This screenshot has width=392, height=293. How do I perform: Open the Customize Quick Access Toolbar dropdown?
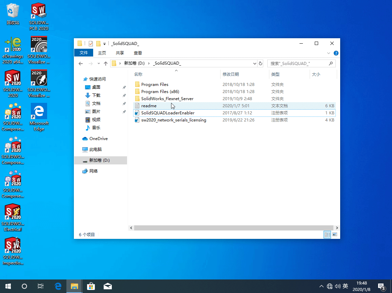click(104, 44)
